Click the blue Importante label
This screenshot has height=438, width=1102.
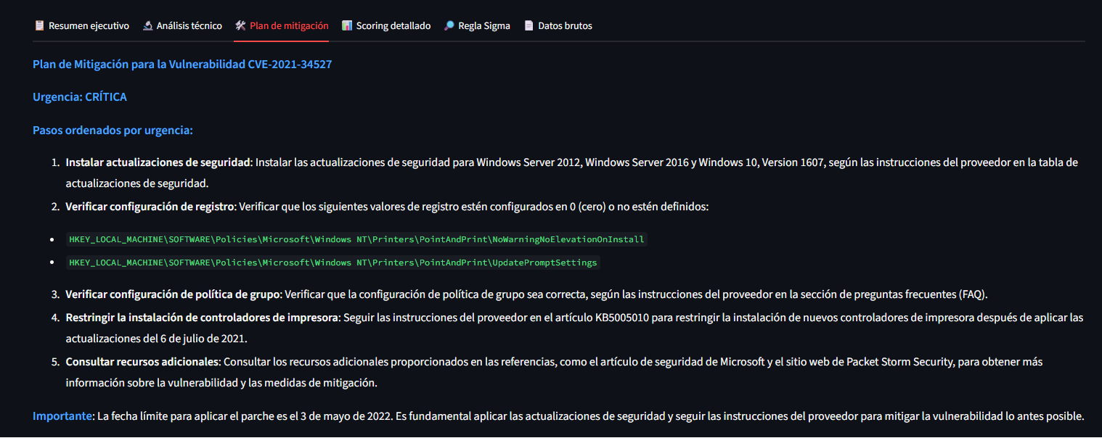coord(63,416)
